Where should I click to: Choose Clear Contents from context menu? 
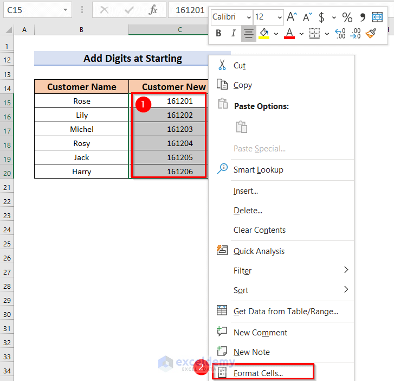(x=281, y=230)
